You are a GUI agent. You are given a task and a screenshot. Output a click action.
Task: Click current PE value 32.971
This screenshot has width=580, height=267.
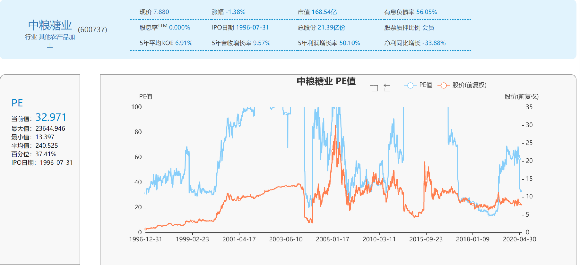point(51,117)
